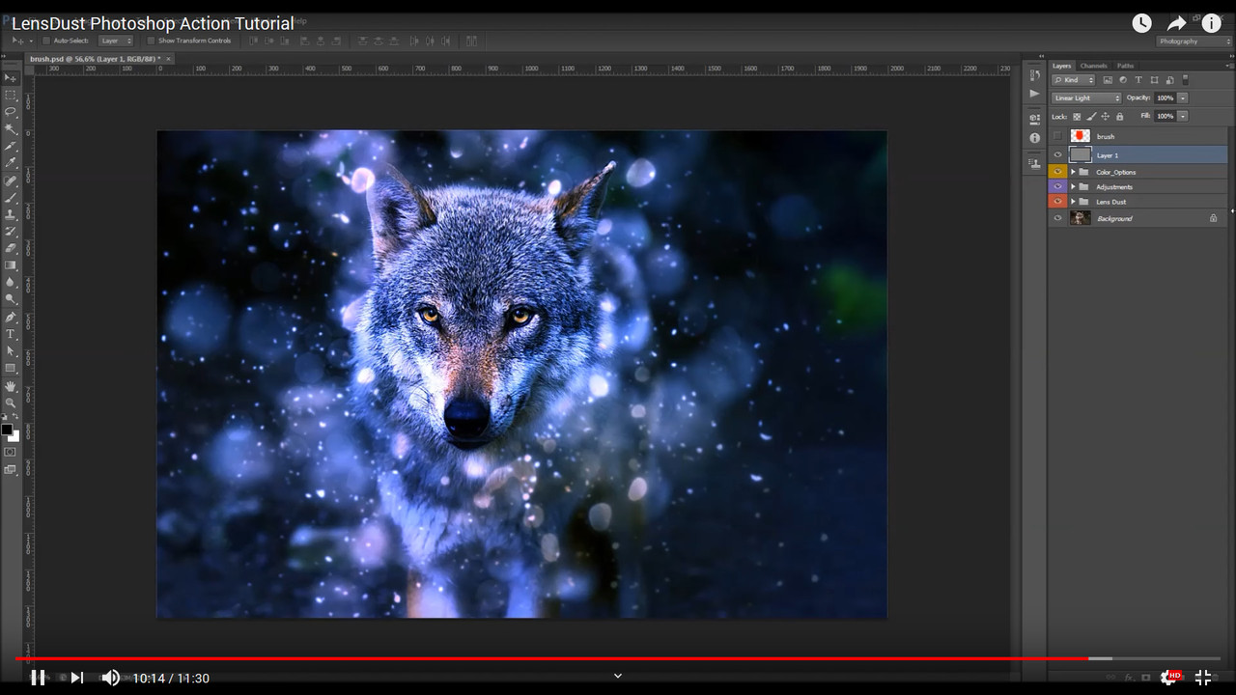Open the Info panel icon
This screenshot has height=695, width=1236.
[1034, 138]
